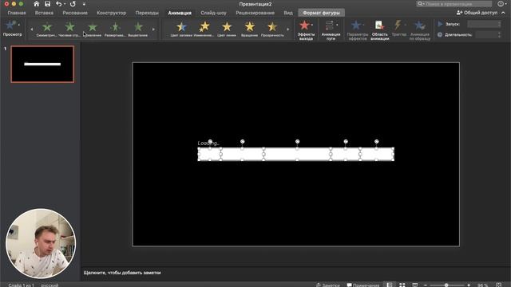Switch to the Конструктор tab
The image size is (511, 287).
point(112,13)
